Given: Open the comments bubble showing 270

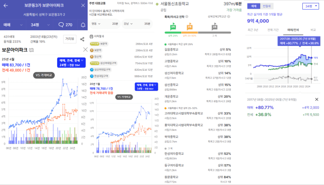Looking at the screenshot, I should pos(65,25).
